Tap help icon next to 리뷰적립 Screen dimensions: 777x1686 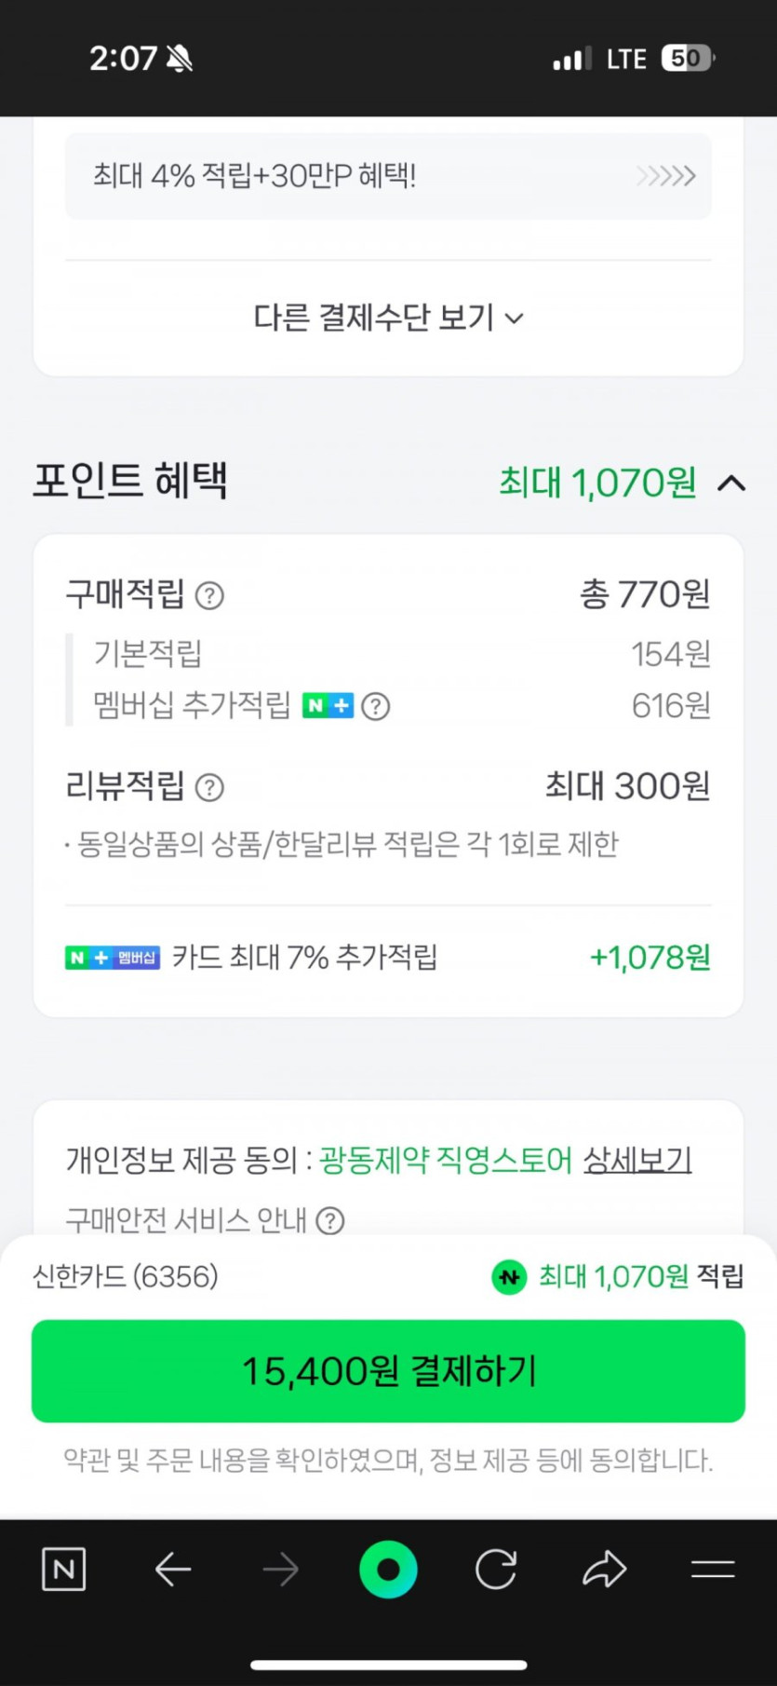(209, 788)
